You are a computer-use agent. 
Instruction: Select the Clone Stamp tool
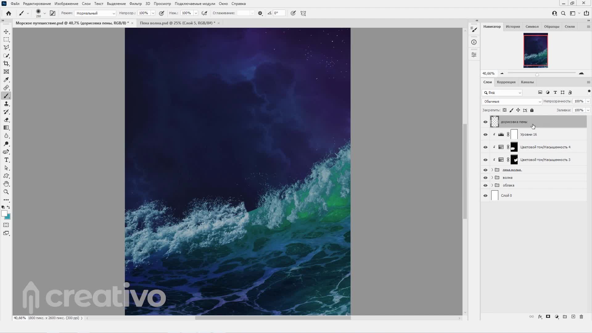(x=6, y=104)
